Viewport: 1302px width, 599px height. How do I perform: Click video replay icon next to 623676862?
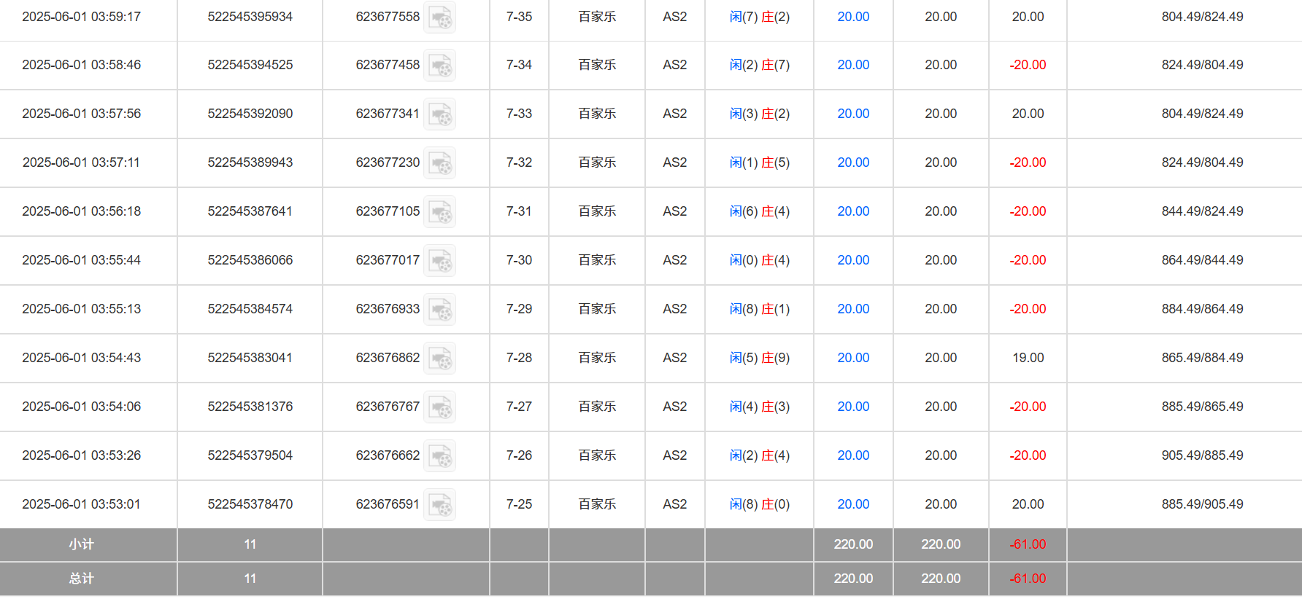440,359
